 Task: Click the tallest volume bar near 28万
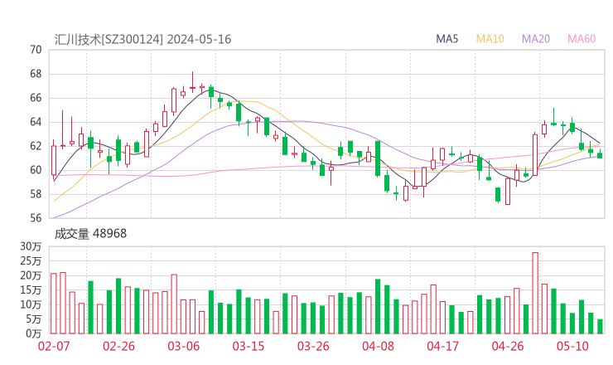[x=535, y=293]
